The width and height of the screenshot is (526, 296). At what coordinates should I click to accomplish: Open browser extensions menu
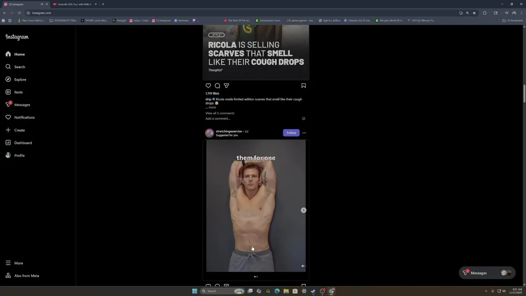[x=484, y=13]
